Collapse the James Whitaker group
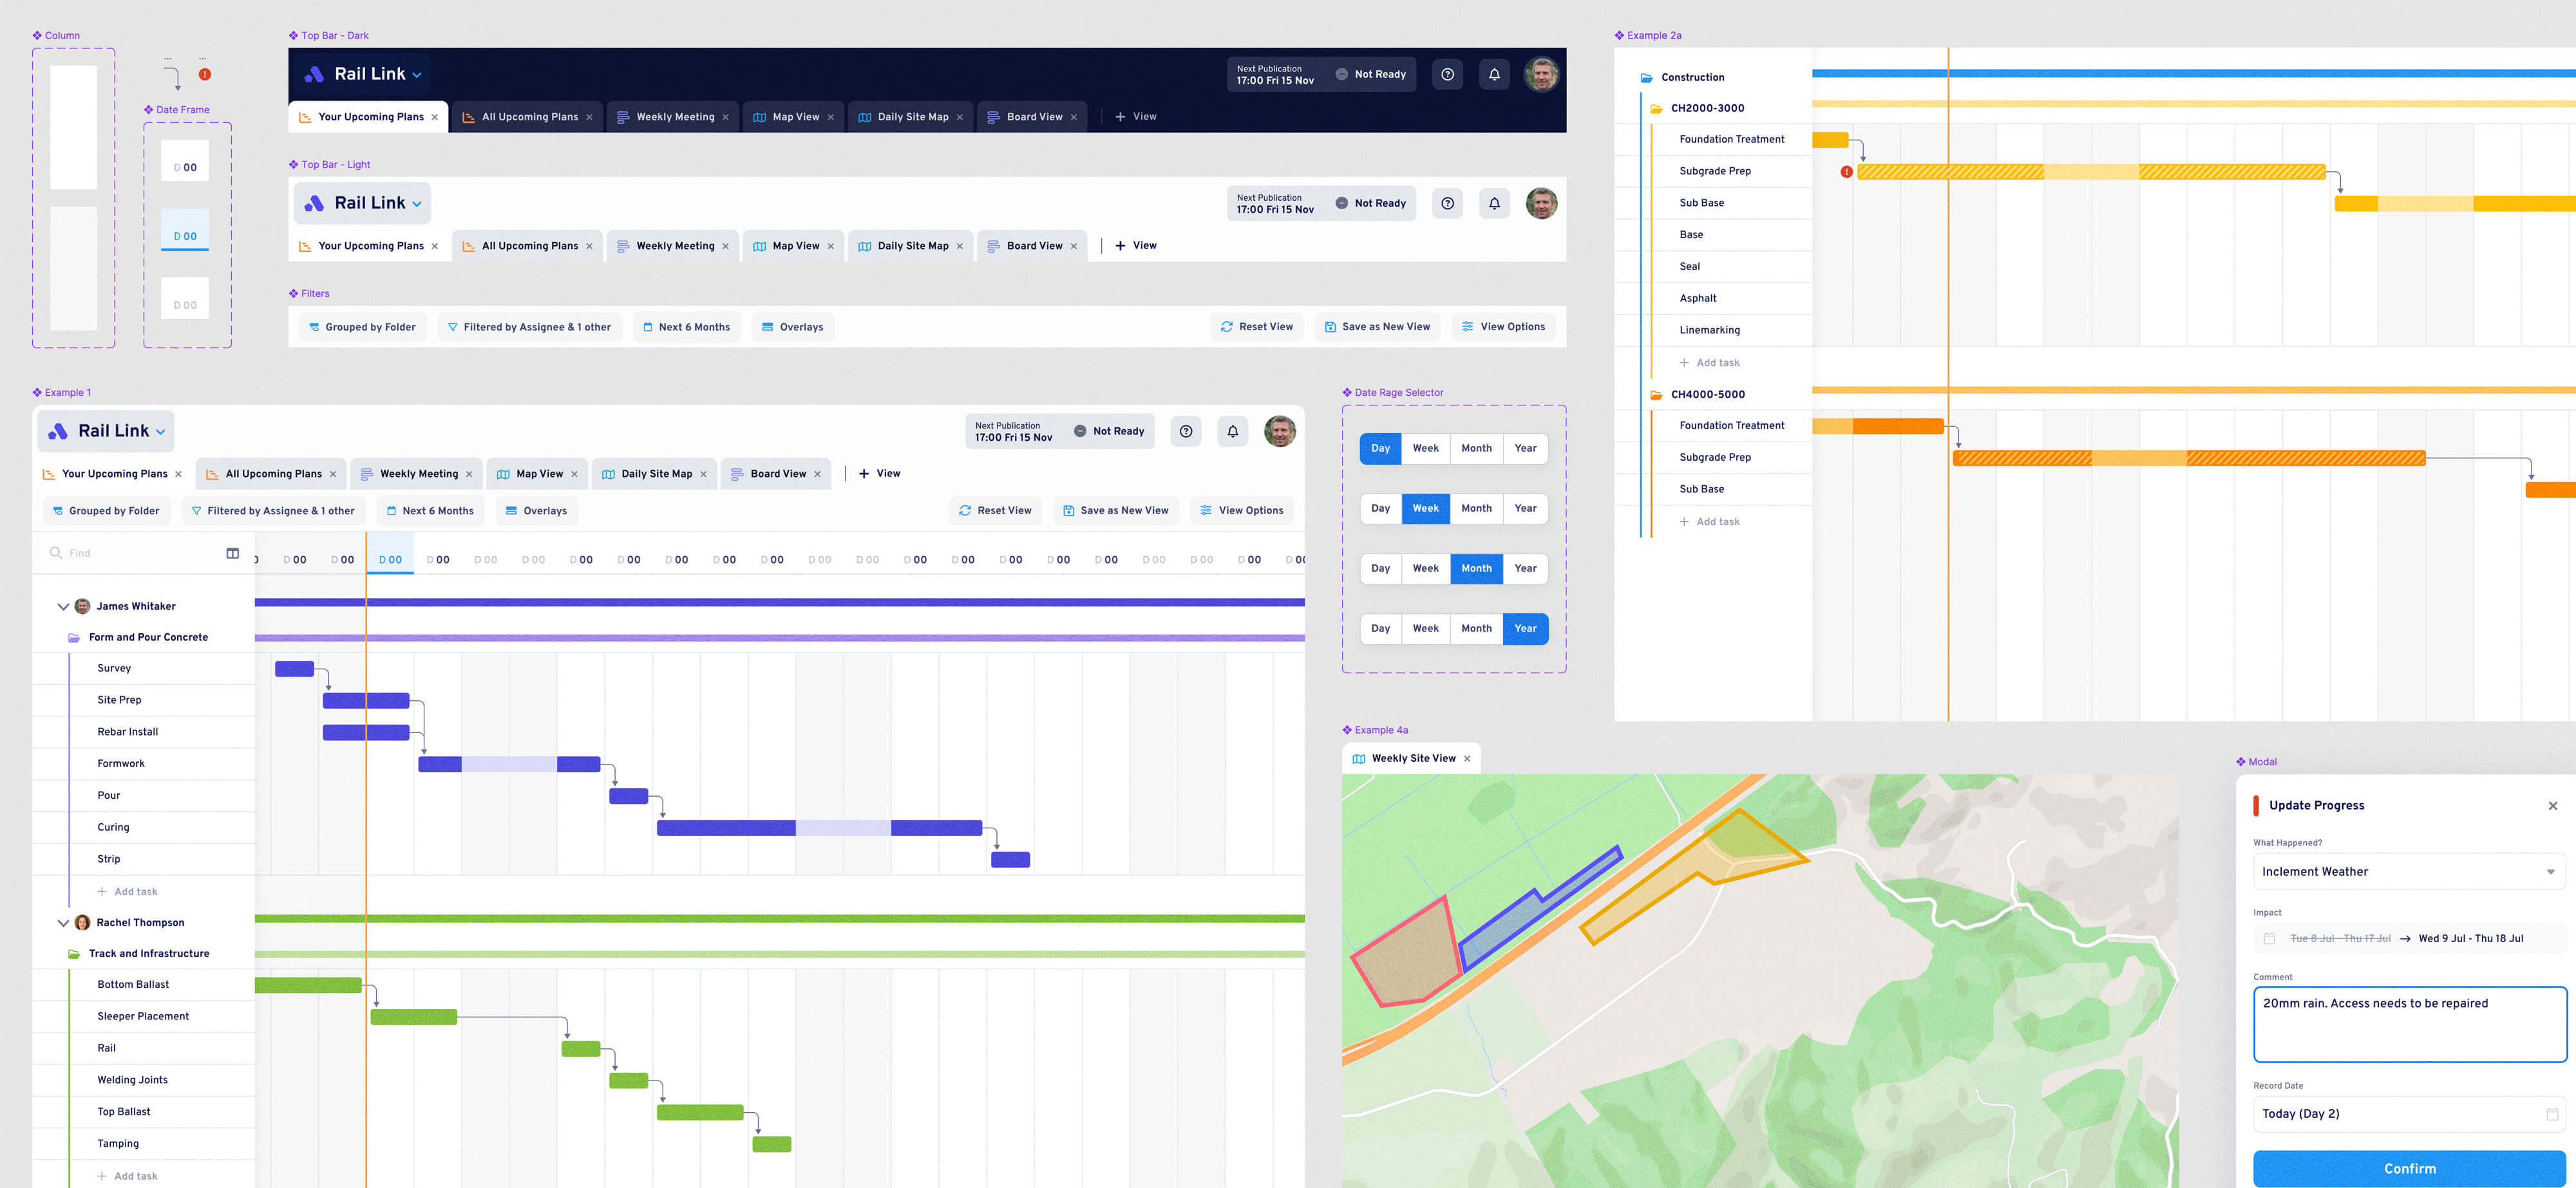The height and width of the screenshot is (1188, 2576). [63, 606]
